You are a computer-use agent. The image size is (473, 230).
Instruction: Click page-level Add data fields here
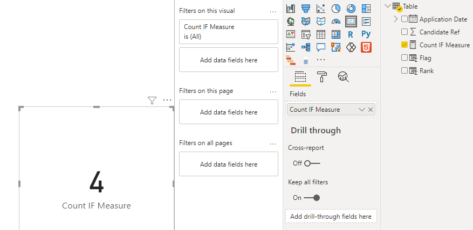point(229,112)
